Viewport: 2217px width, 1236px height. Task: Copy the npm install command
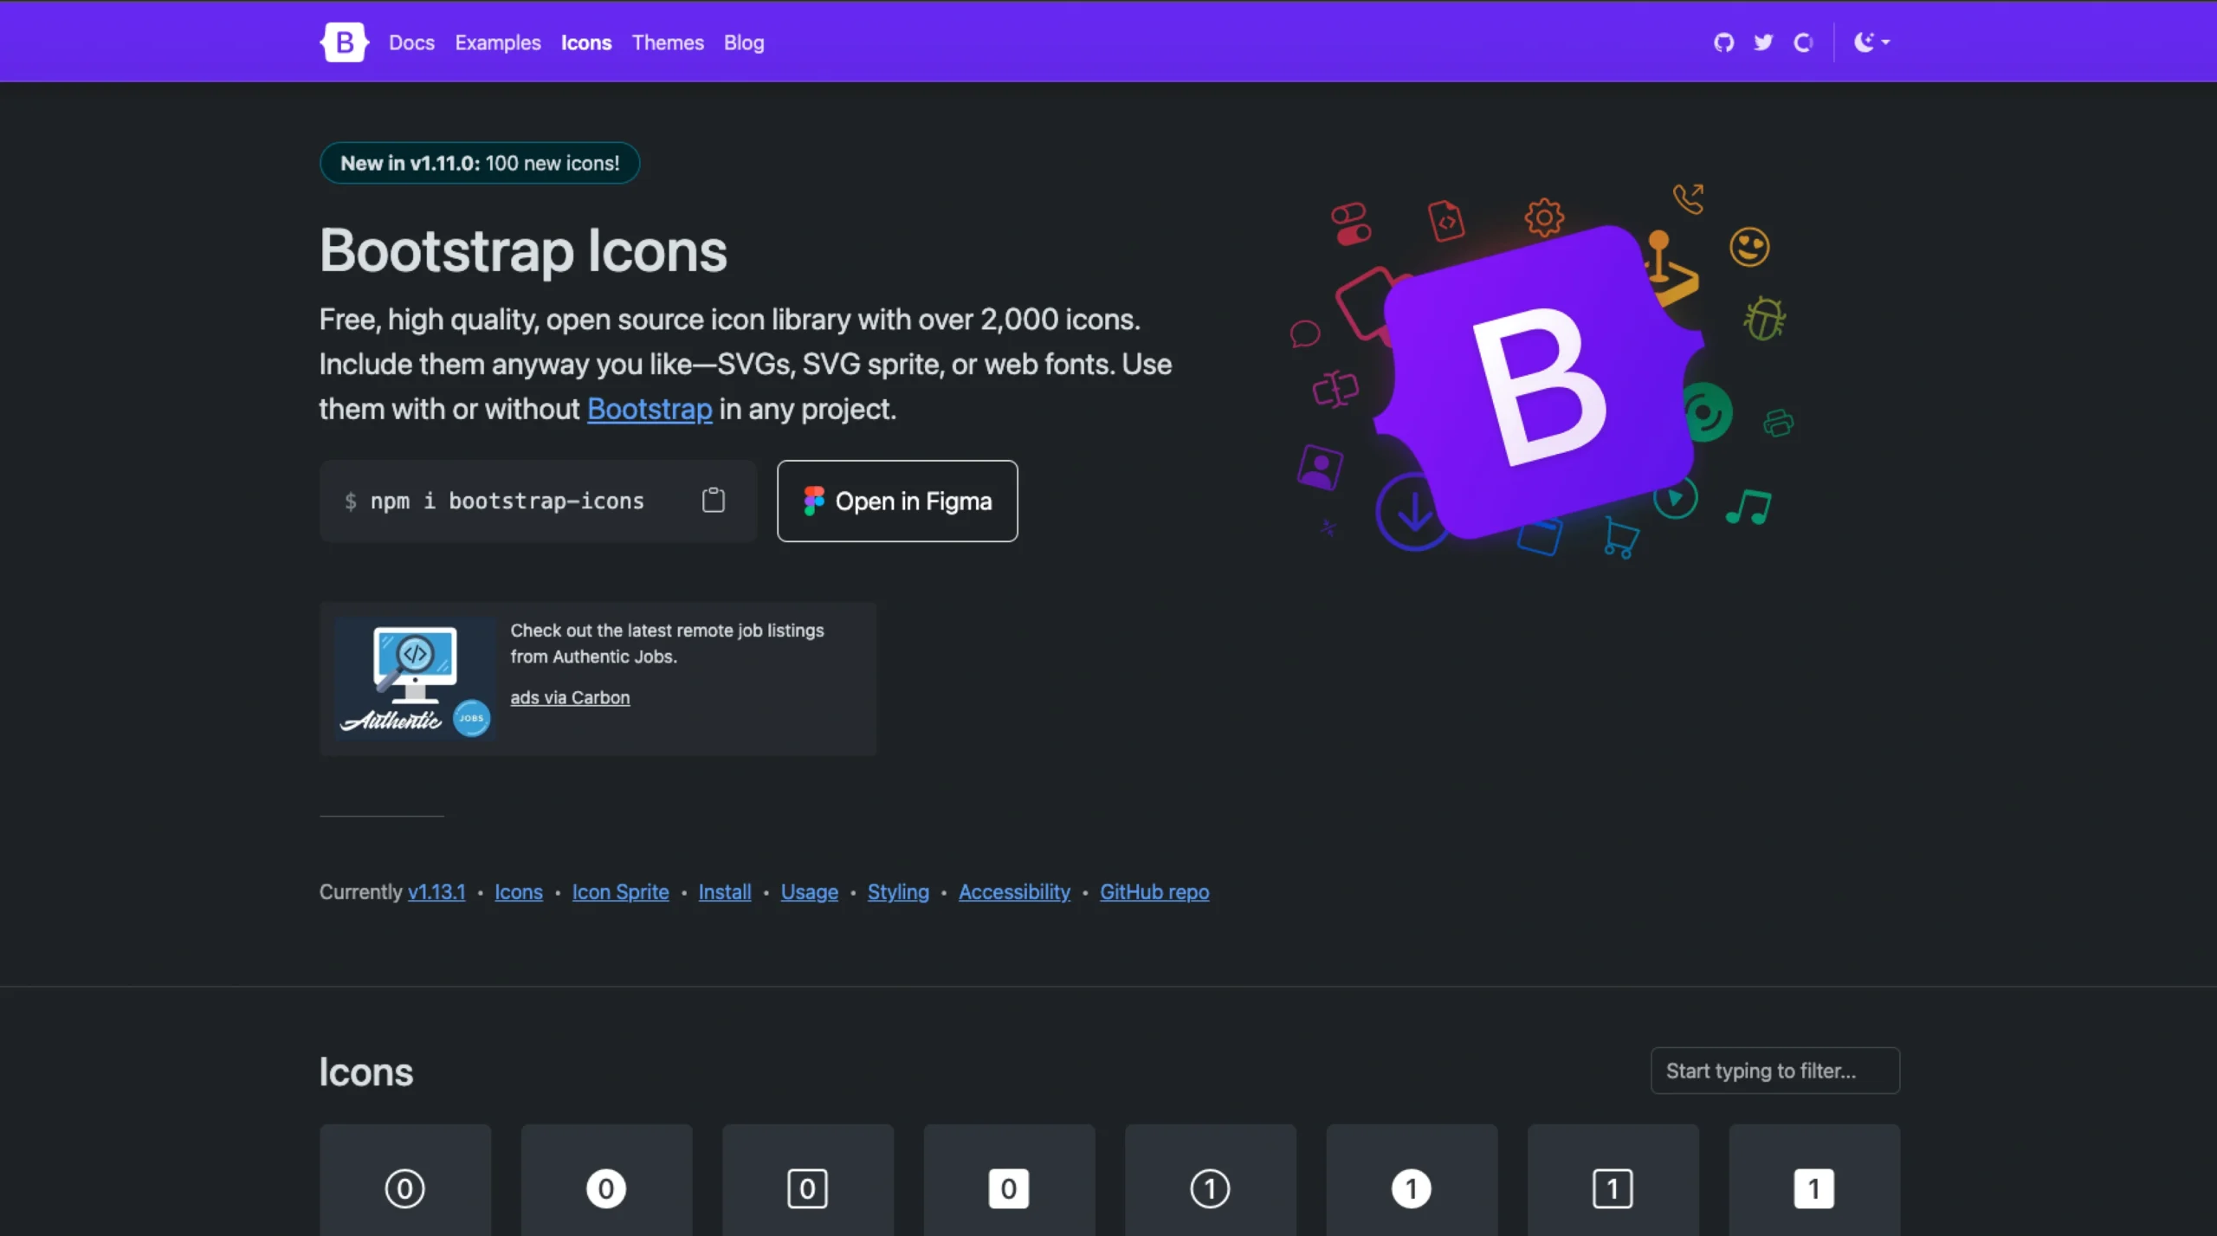coord(713,500)
